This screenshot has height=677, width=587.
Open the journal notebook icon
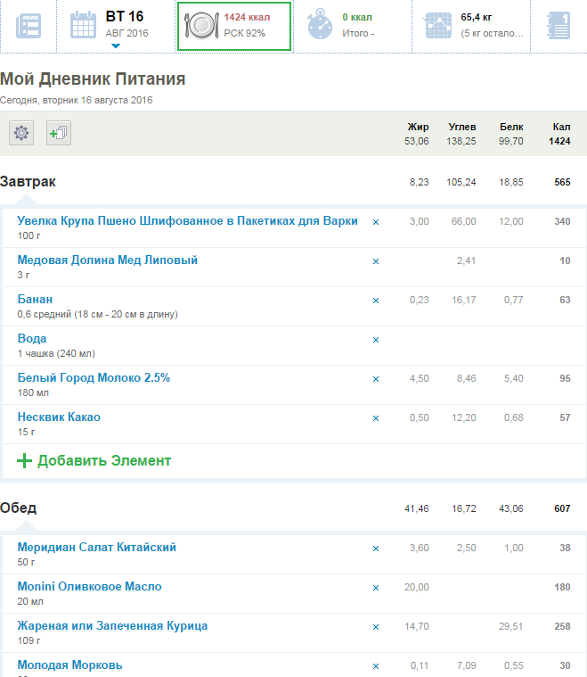pyautogui.click(x=558, y=26)
